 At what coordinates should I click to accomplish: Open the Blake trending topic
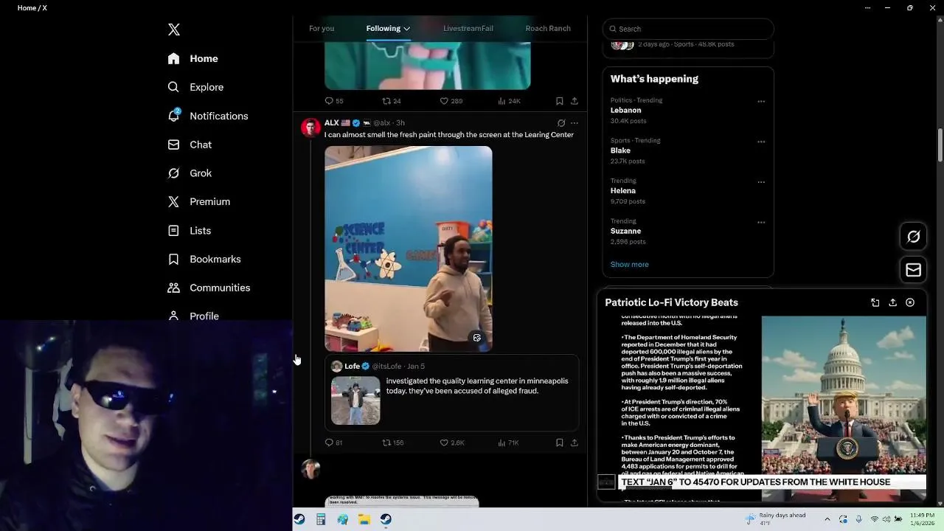(620, 150)
